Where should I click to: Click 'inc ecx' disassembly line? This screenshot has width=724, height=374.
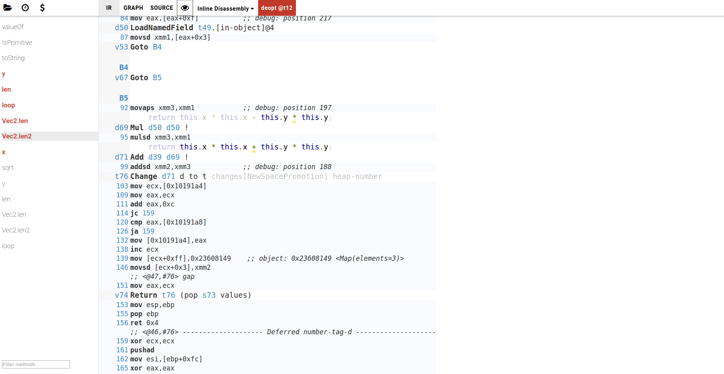click(144, 249)
